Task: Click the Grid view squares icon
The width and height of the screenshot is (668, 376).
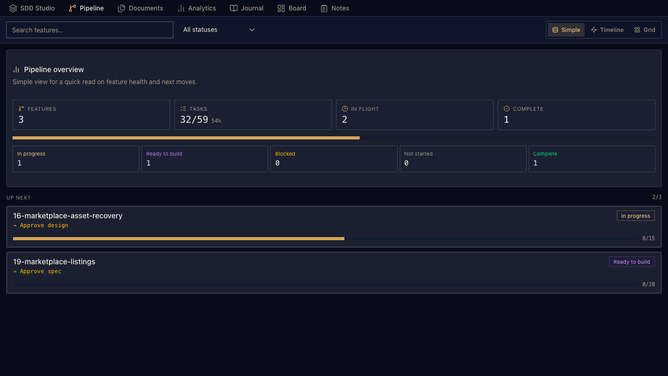Action: pos(637,30)
